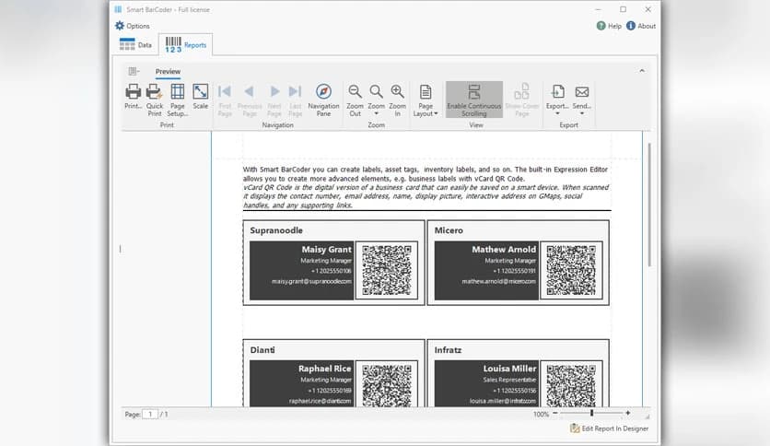
Task: Click the name Mathew Arnold
Action: (504, 250)
